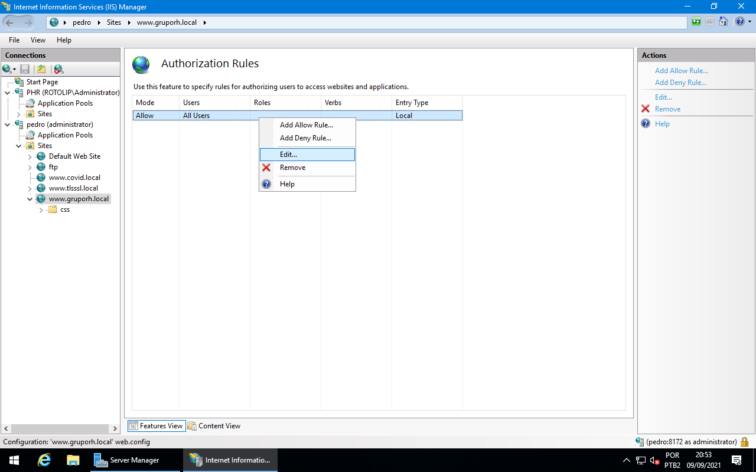Click Remove in the Actions pane
756x472 pixels.
(667, 109)
